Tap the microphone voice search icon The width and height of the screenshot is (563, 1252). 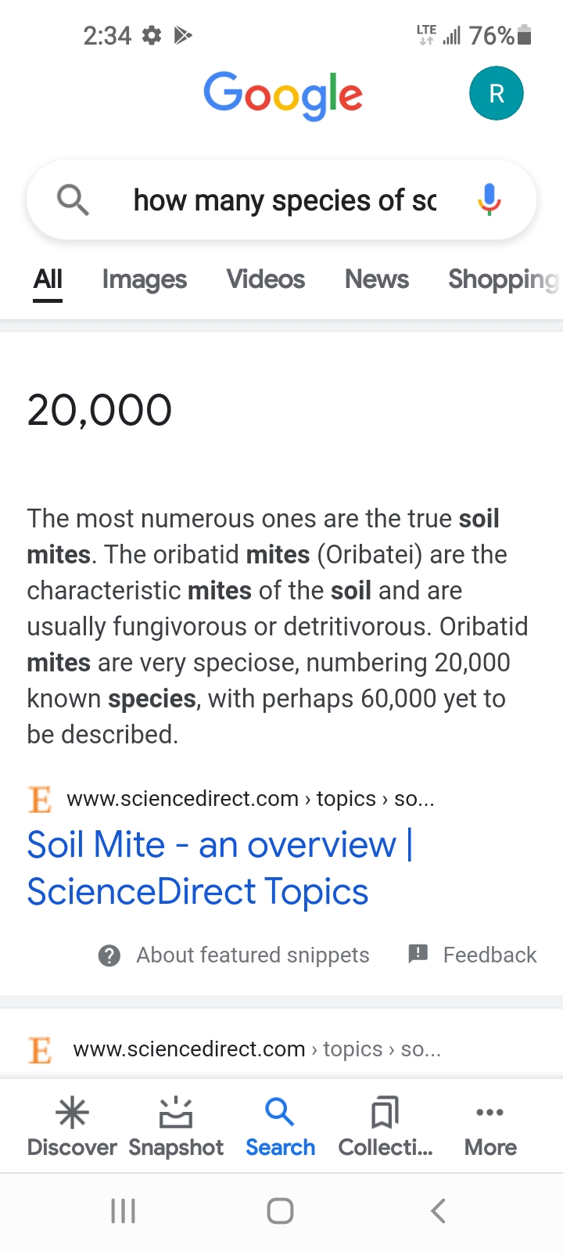point(489,200)
